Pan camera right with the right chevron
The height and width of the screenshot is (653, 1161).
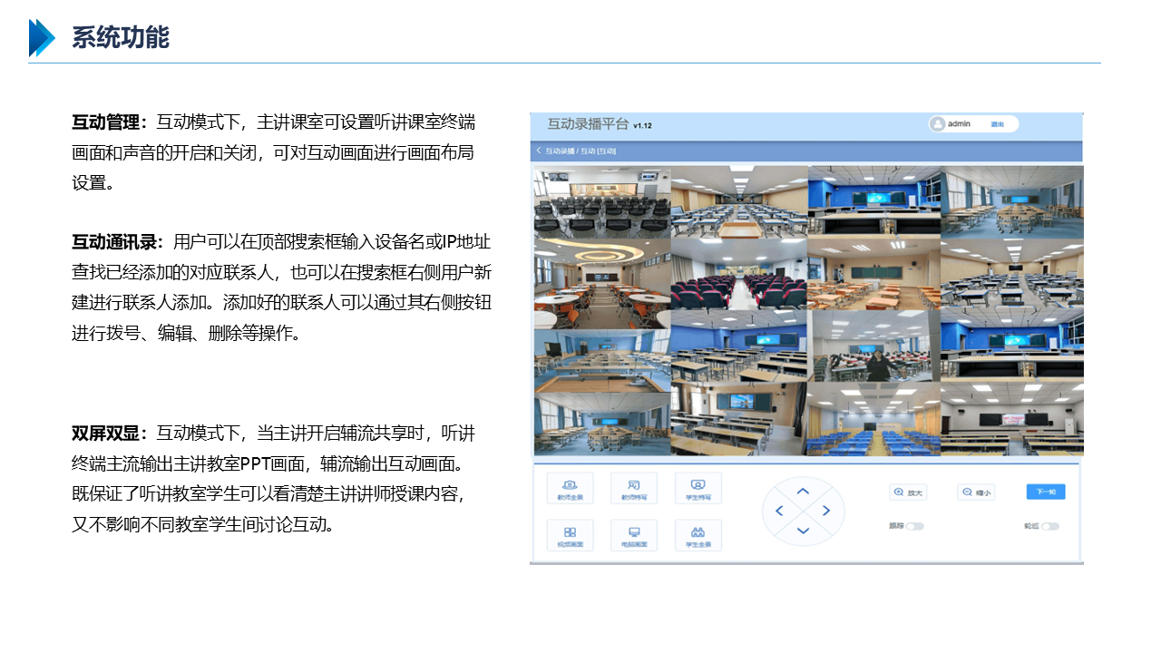[x=825, y=512]
